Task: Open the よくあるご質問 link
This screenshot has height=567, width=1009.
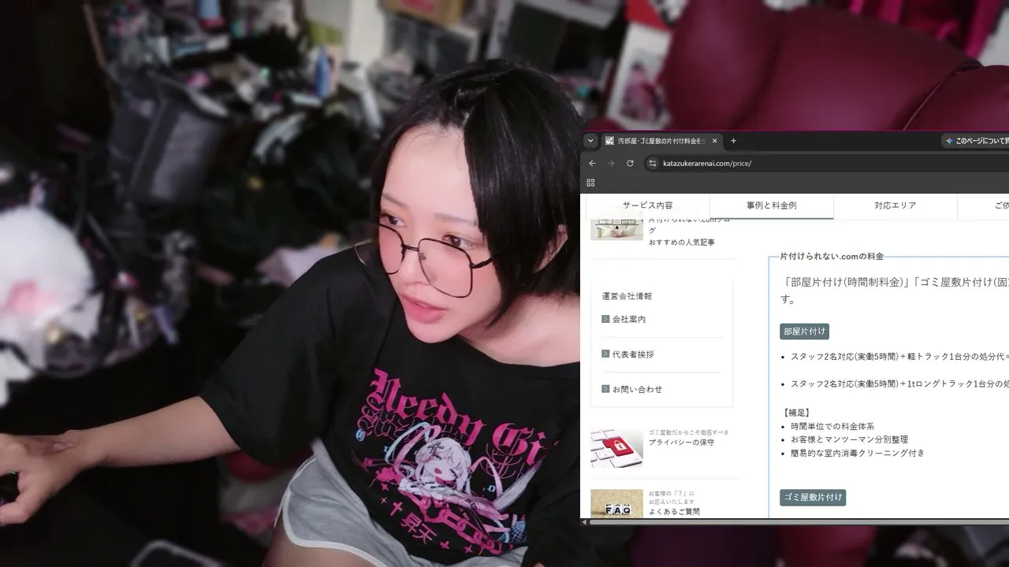Action: point(674,512)
